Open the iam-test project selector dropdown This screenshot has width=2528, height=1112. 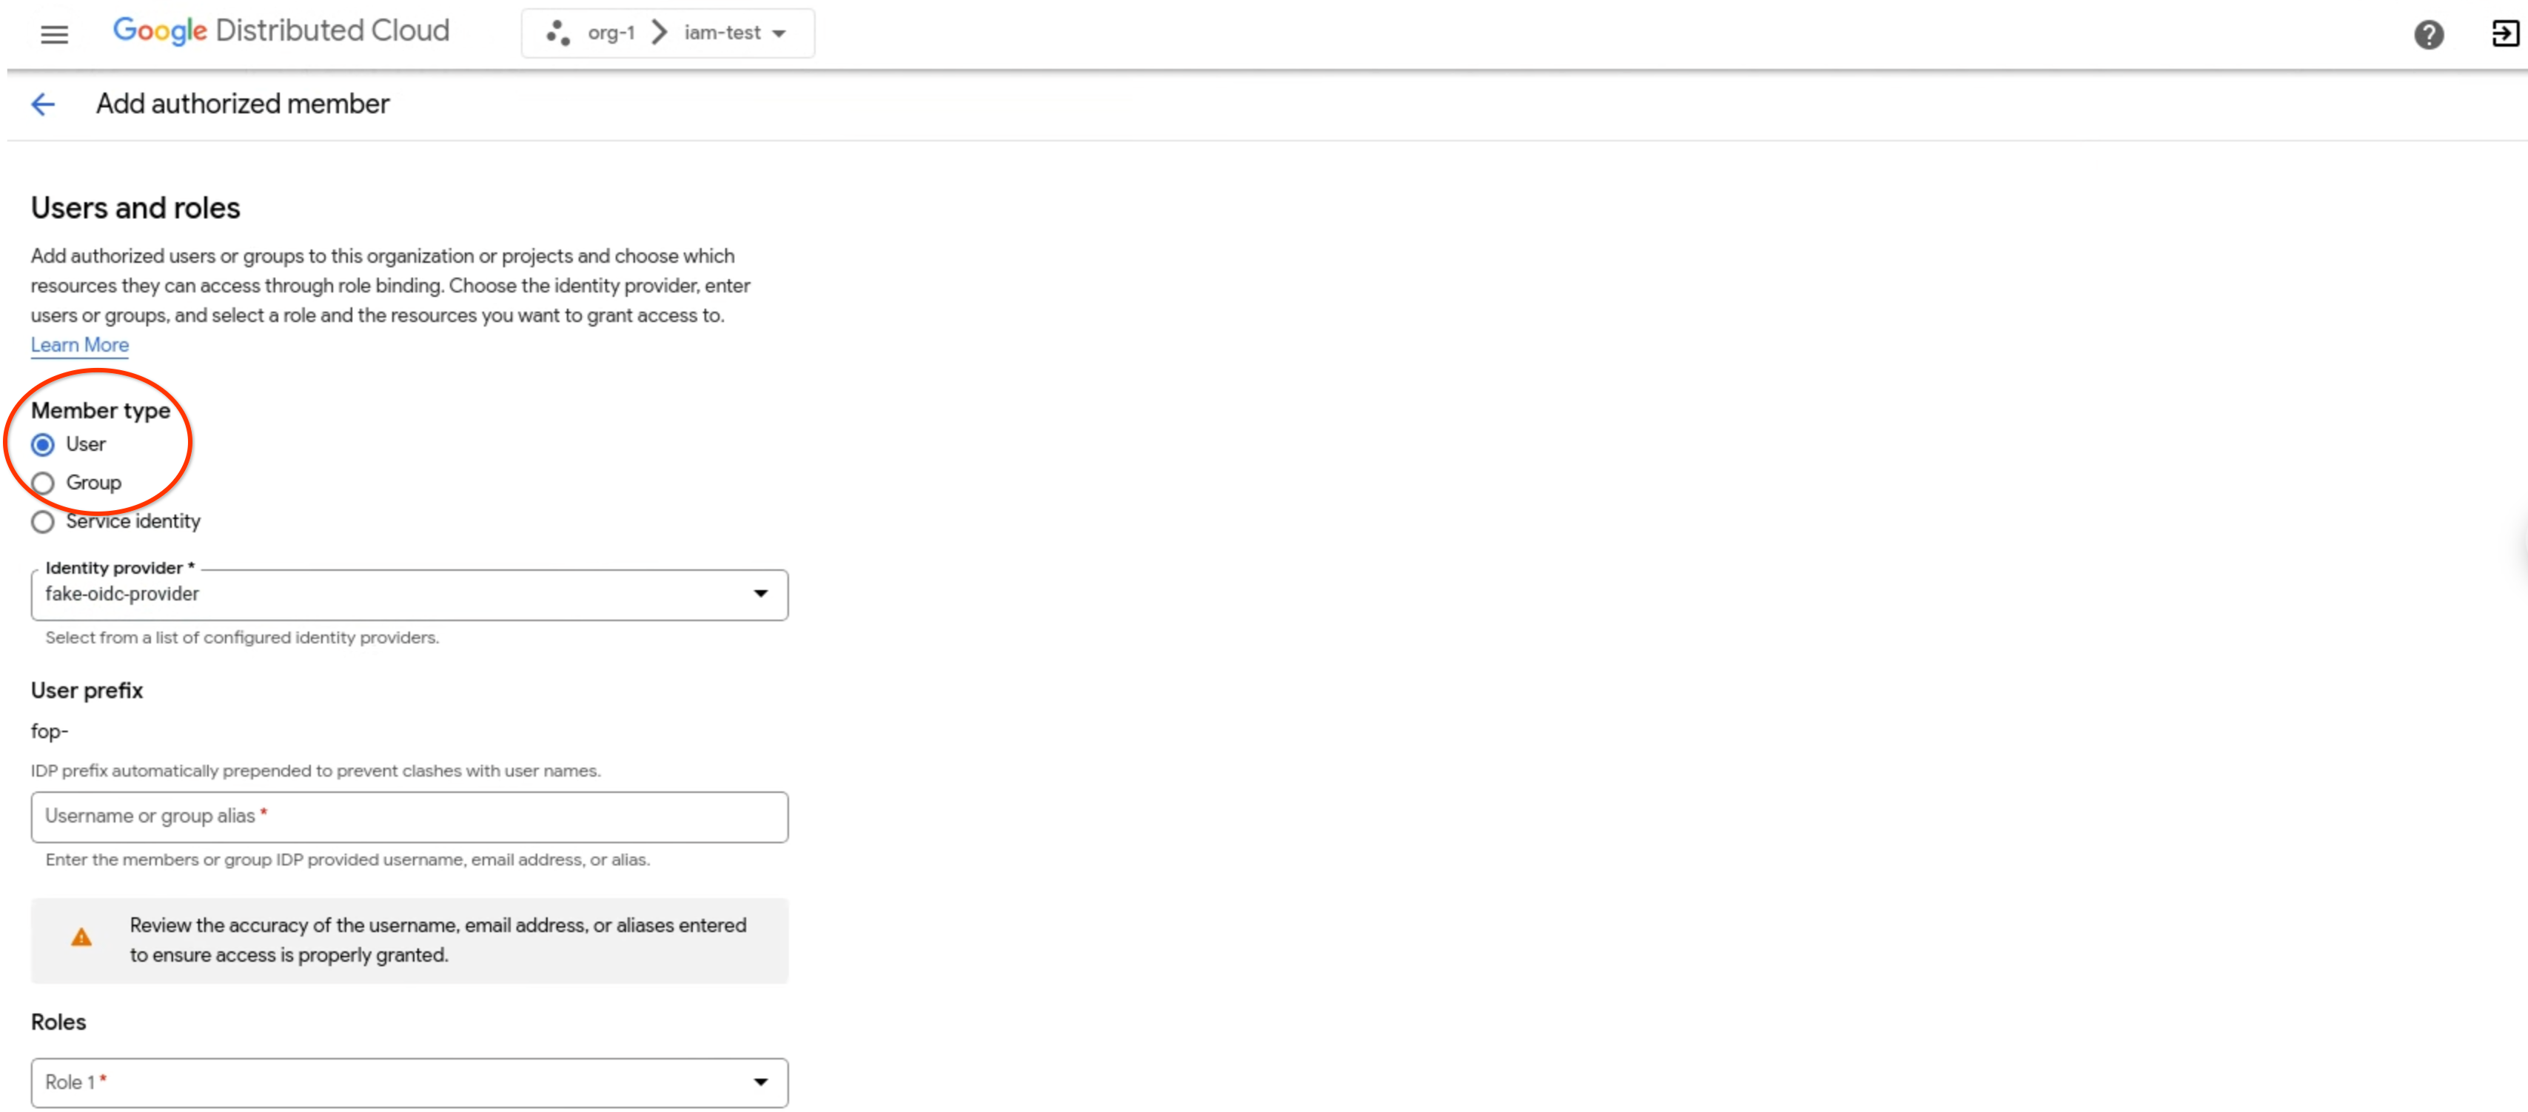[779, 33]
